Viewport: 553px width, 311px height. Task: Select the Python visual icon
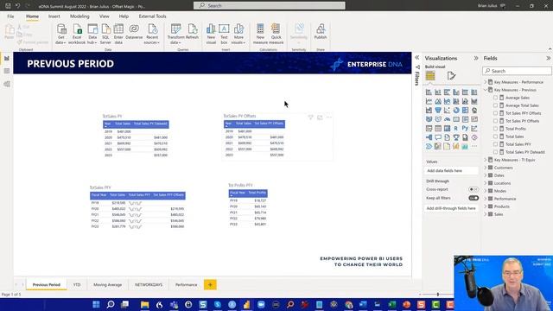pos(465,129)
